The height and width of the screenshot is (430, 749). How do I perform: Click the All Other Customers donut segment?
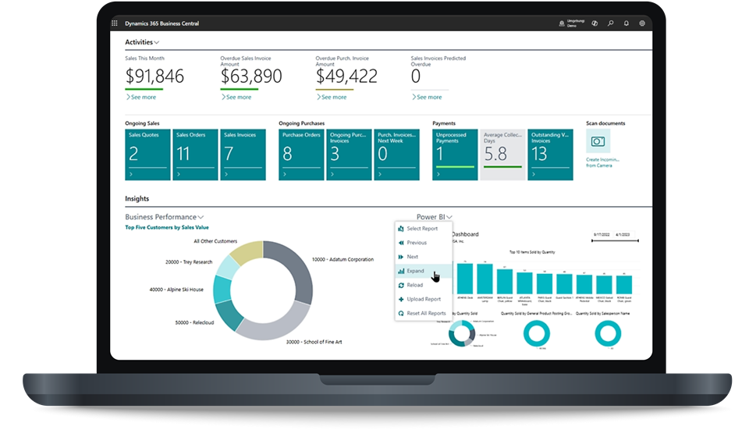[x=248, y=251]
